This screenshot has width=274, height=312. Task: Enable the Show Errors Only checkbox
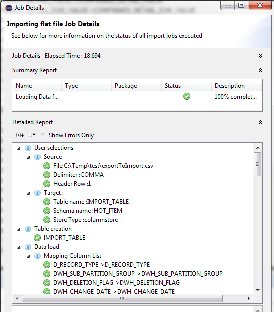pyautogui.click(x=43, y=135)
